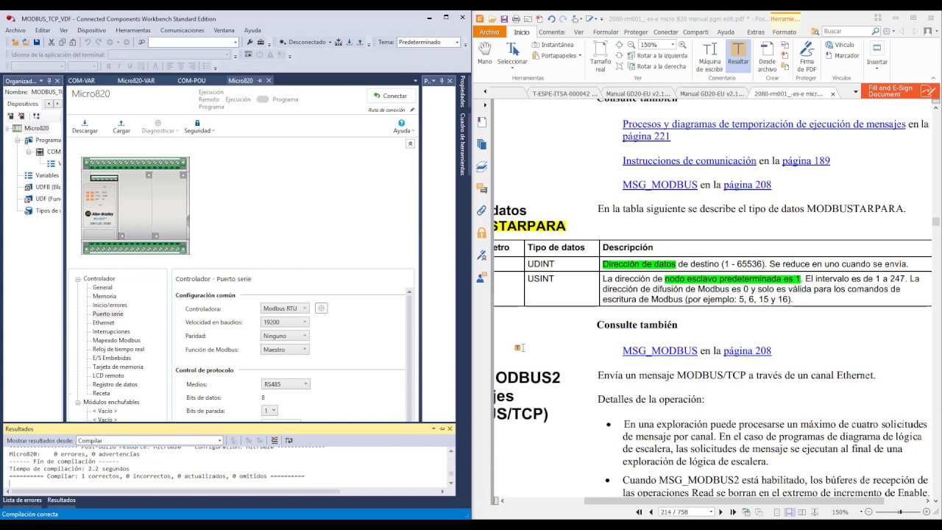Click the page number field 214 / 758
Image resolution: width=942 pixels, height=530 pixels.
[x=685, y=512]
